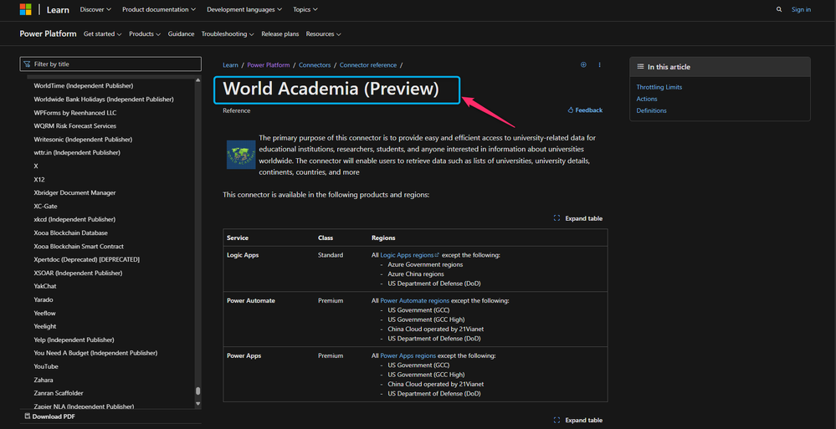Expand Development languages dropdown
Screen dimensions: 836x429
244,9
